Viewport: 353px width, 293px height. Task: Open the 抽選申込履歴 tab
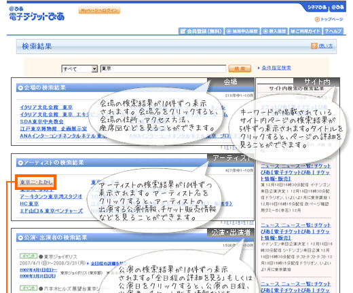coord(242,31)
